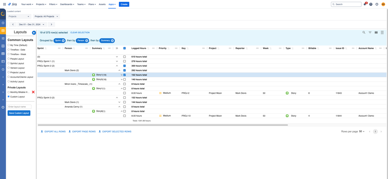Select Sprints Layout radio button
This screenshot has width=388, height=179.
[9, 63]
